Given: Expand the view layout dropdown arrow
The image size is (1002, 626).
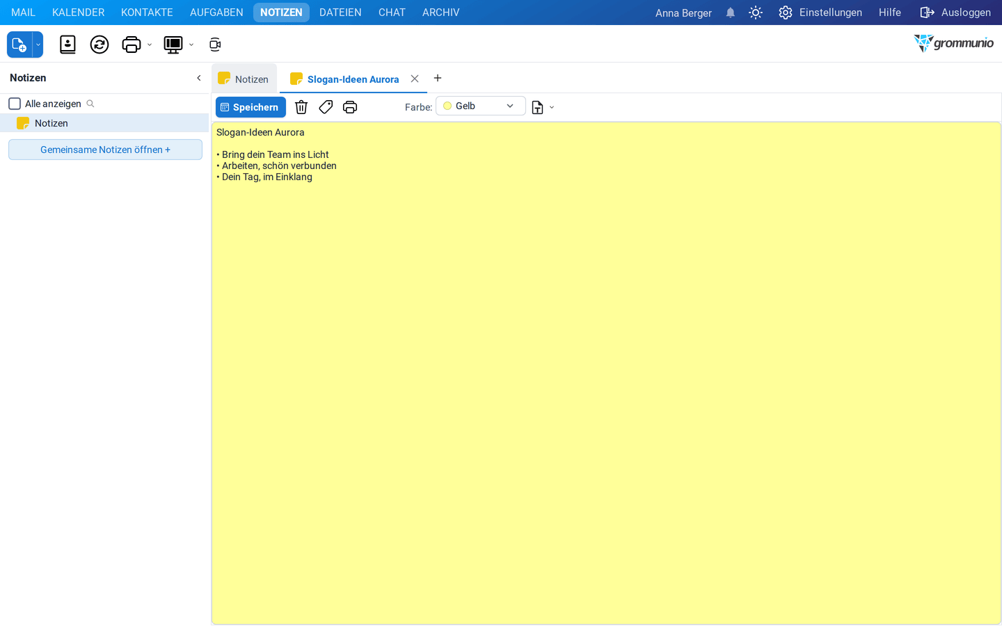Looking at the screenshot, I should click(x=191, y=45).
